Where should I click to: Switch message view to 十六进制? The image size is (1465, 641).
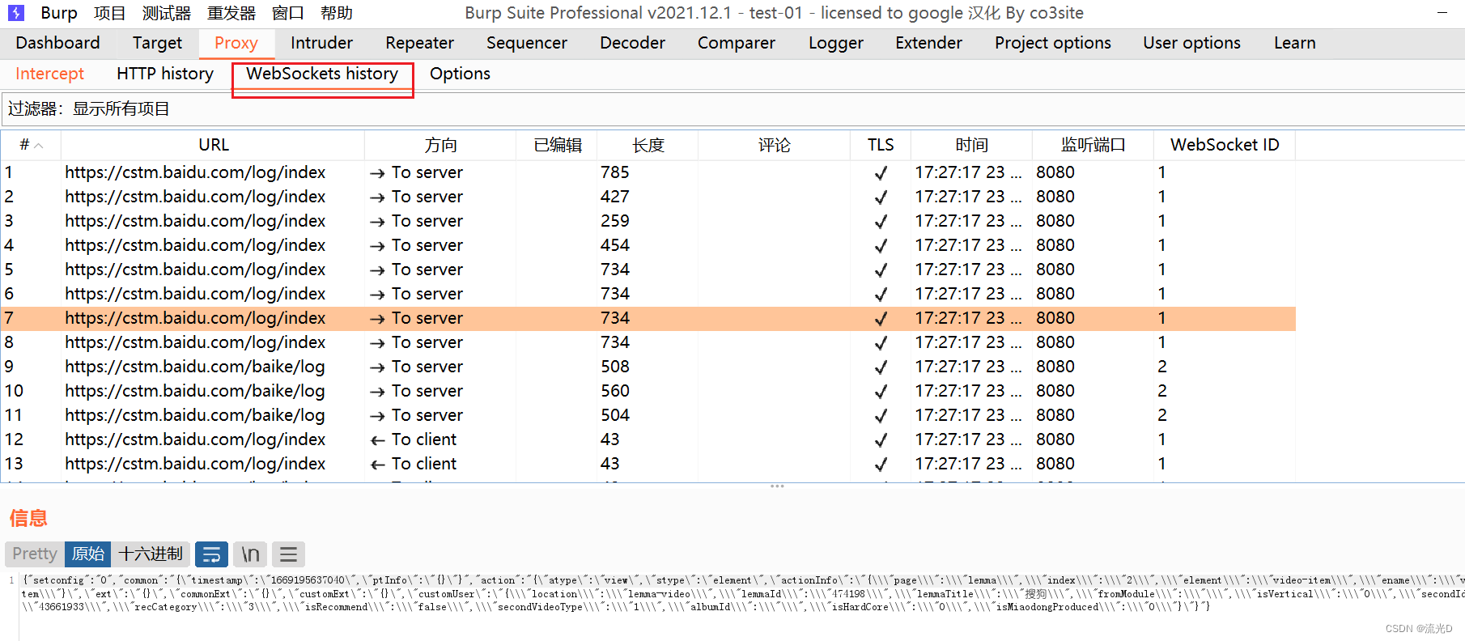pyautogui.click(x=151, y=554)
